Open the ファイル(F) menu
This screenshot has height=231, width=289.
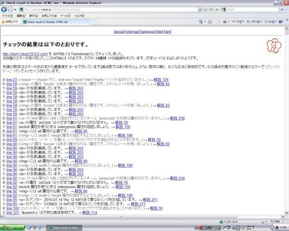pyautogui.click(x=8, y=16)
